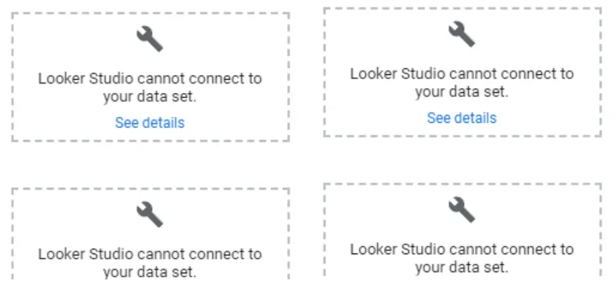615x294 pixels.
Task: Open See details in the top-left chart
Action: [149, 123]
